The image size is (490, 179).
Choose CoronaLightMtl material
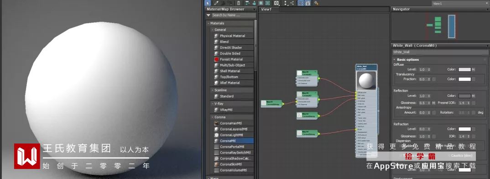tap(232, 135)
